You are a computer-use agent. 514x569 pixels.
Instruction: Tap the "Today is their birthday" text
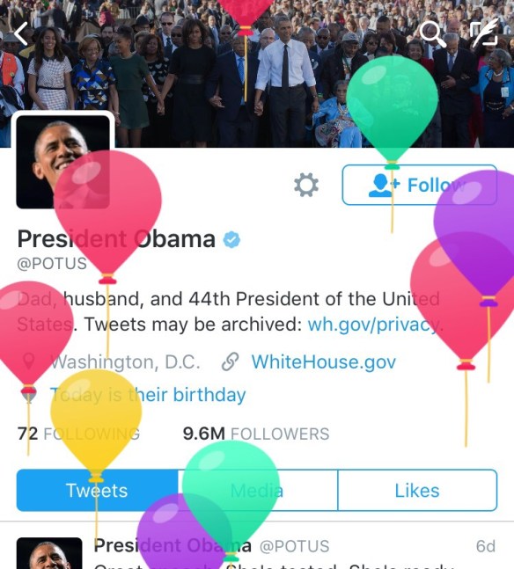click(x=148, y=395)
